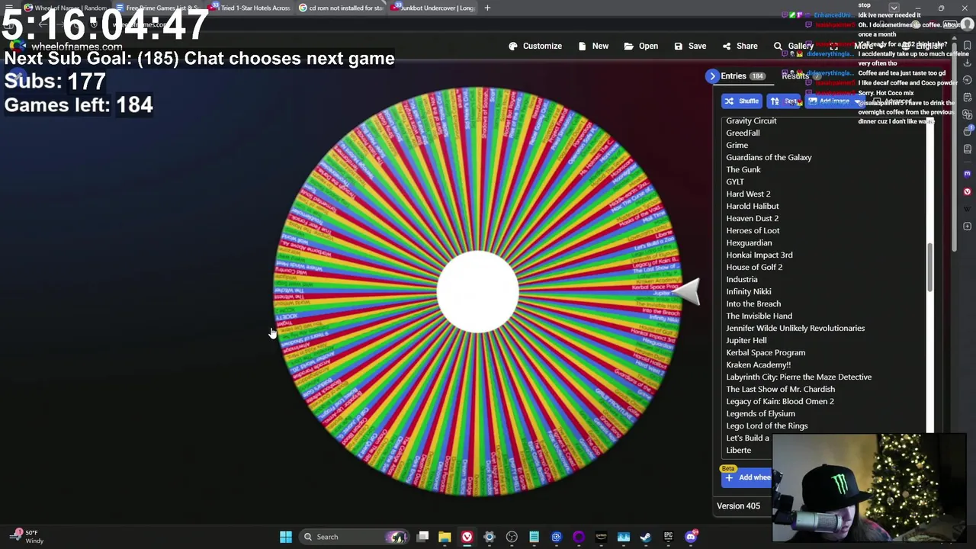This screenshot has height=549, width=976.
Task: Click 'The Gunk' entry
Action: click(x=743, y=169)
